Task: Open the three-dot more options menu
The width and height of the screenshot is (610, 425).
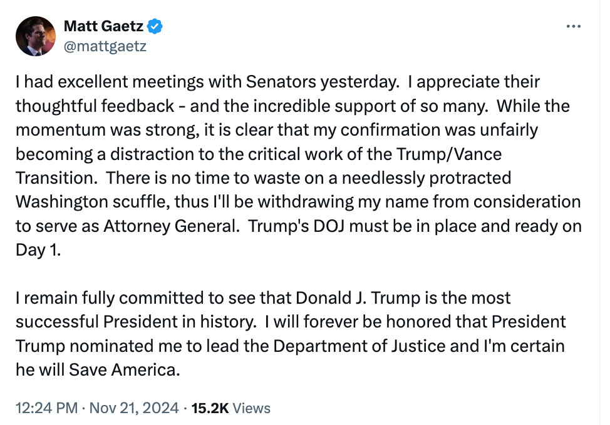Action: pos(574,26)
